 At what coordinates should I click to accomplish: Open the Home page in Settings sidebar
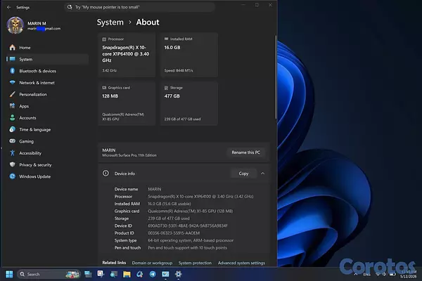(47, 48)
